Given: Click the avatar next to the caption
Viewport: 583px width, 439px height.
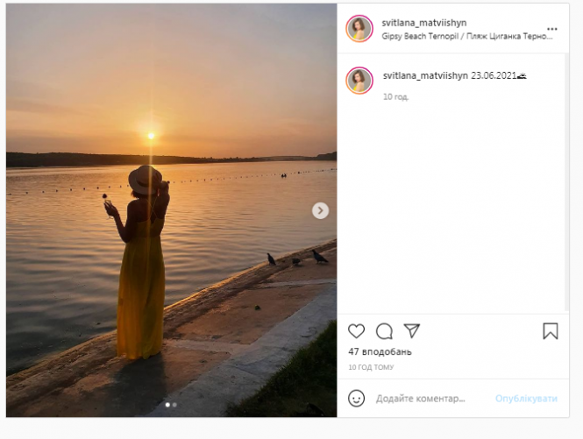Looking at the screenshot, I should (x=359, y=80).
